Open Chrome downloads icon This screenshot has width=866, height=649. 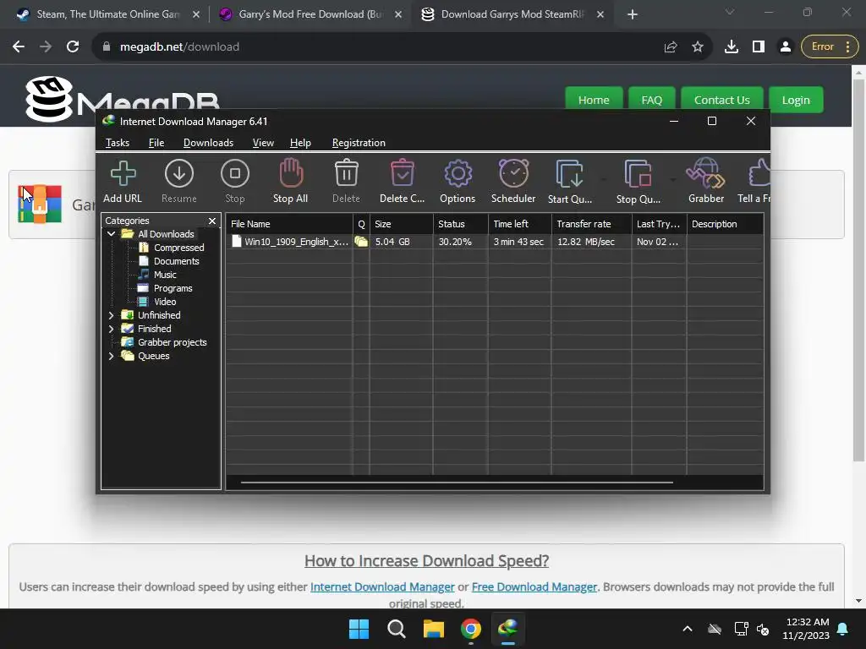point(732,47)
